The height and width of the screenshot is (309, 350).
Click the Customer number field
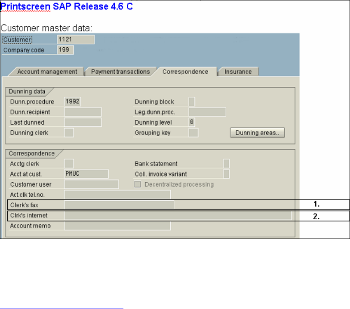point(76,40)
